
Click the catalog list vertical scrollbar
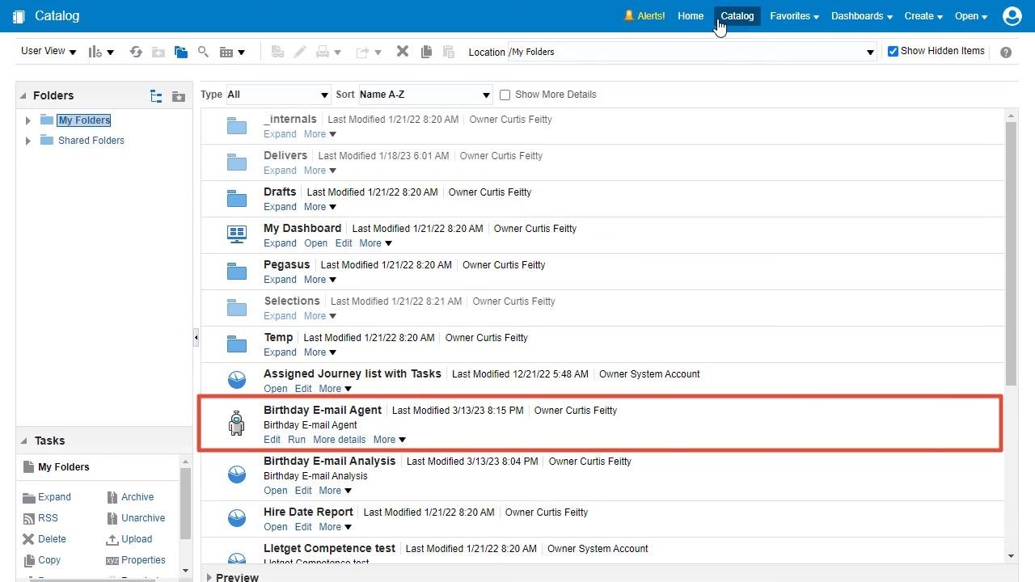pyautogui.click(x=1011, y=253)
